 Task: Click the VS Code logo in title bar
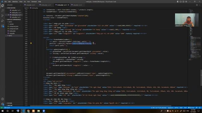(2, 2)
